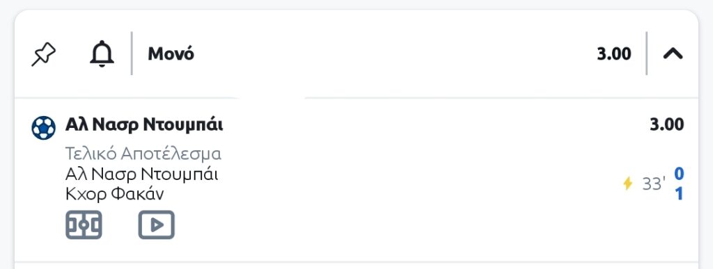Image resolution: width=713 pixels, height=269 pixels.
Task: Click the Τελικό Αποτέλεσμα market label
Action: tap(143, 154)
